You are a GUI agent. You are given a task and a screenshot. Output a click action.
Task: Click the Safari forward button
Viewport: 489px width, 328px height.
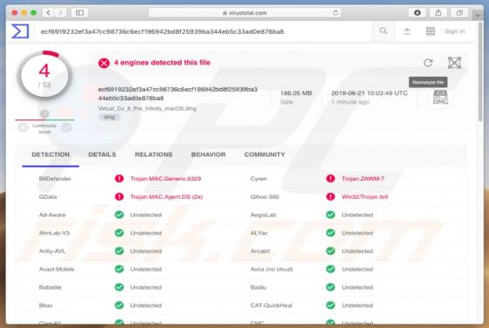[60, 13]
